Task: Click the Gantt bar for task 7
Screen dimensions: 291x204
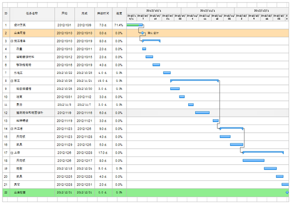Action: pyautogui.click(x=166, y=73)
